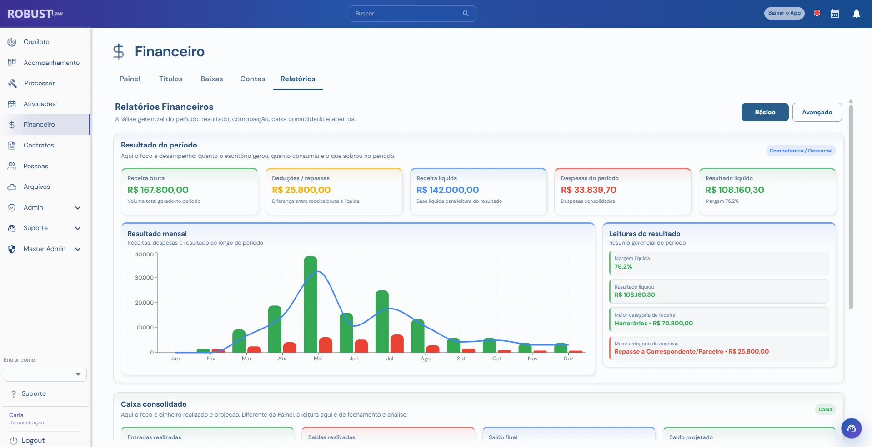Click the Copiloto sidebar icon

12,42
